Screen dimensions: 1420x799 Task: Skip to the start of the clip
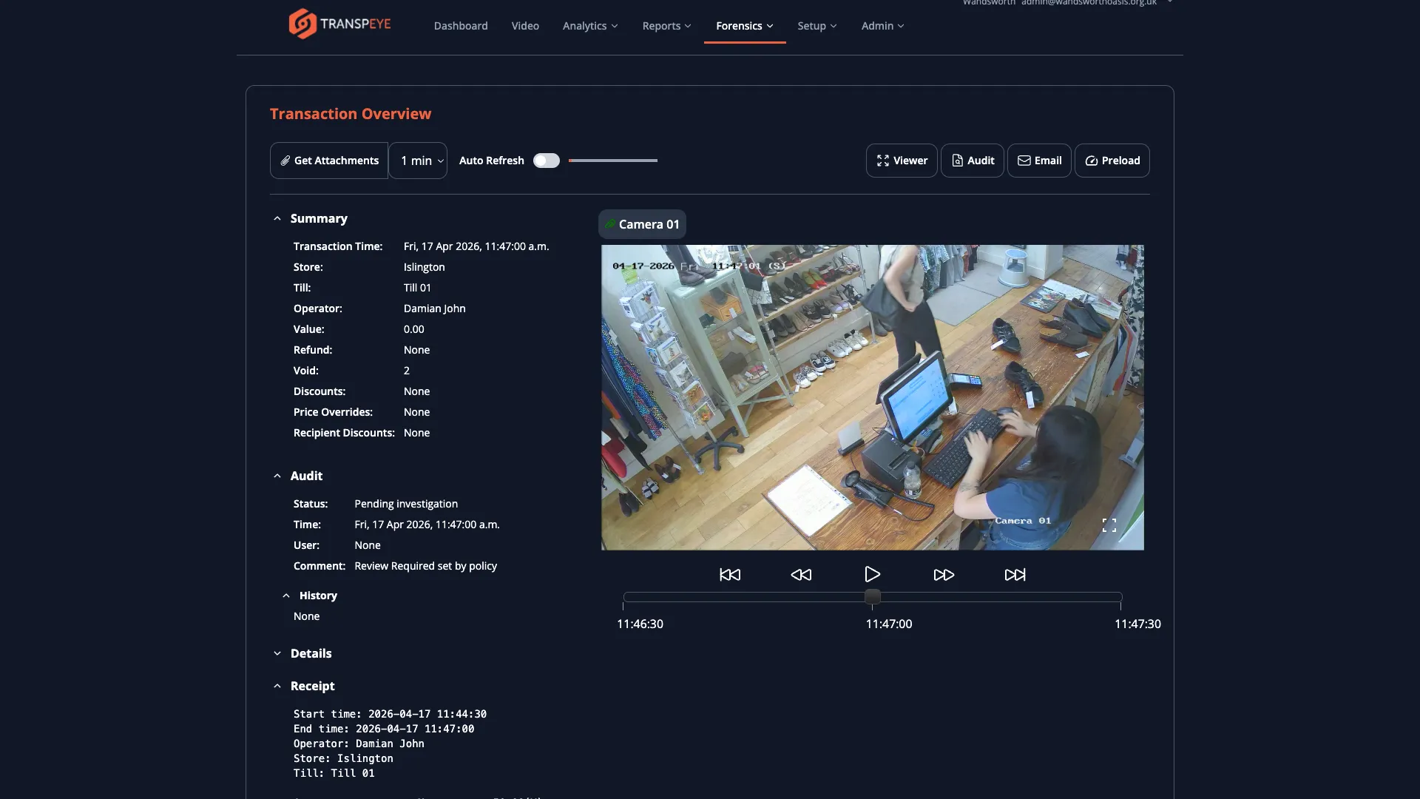730,574
